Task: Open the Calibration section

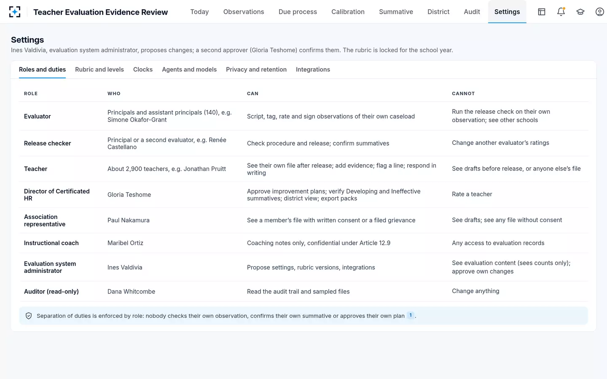Action: [x=348, y=12]
